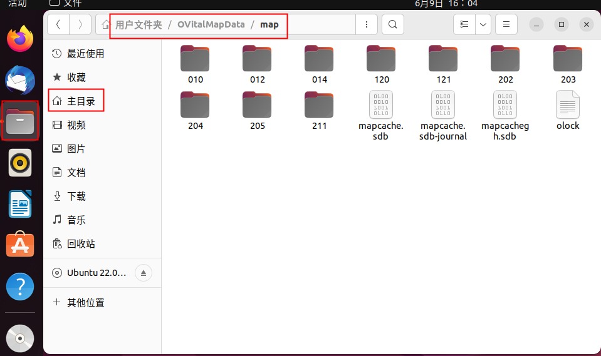Image resolution: width=601 pixels, height=356 pixels.
Task: Open Ubuntu Software store from dock
Action: coord(20,245)
